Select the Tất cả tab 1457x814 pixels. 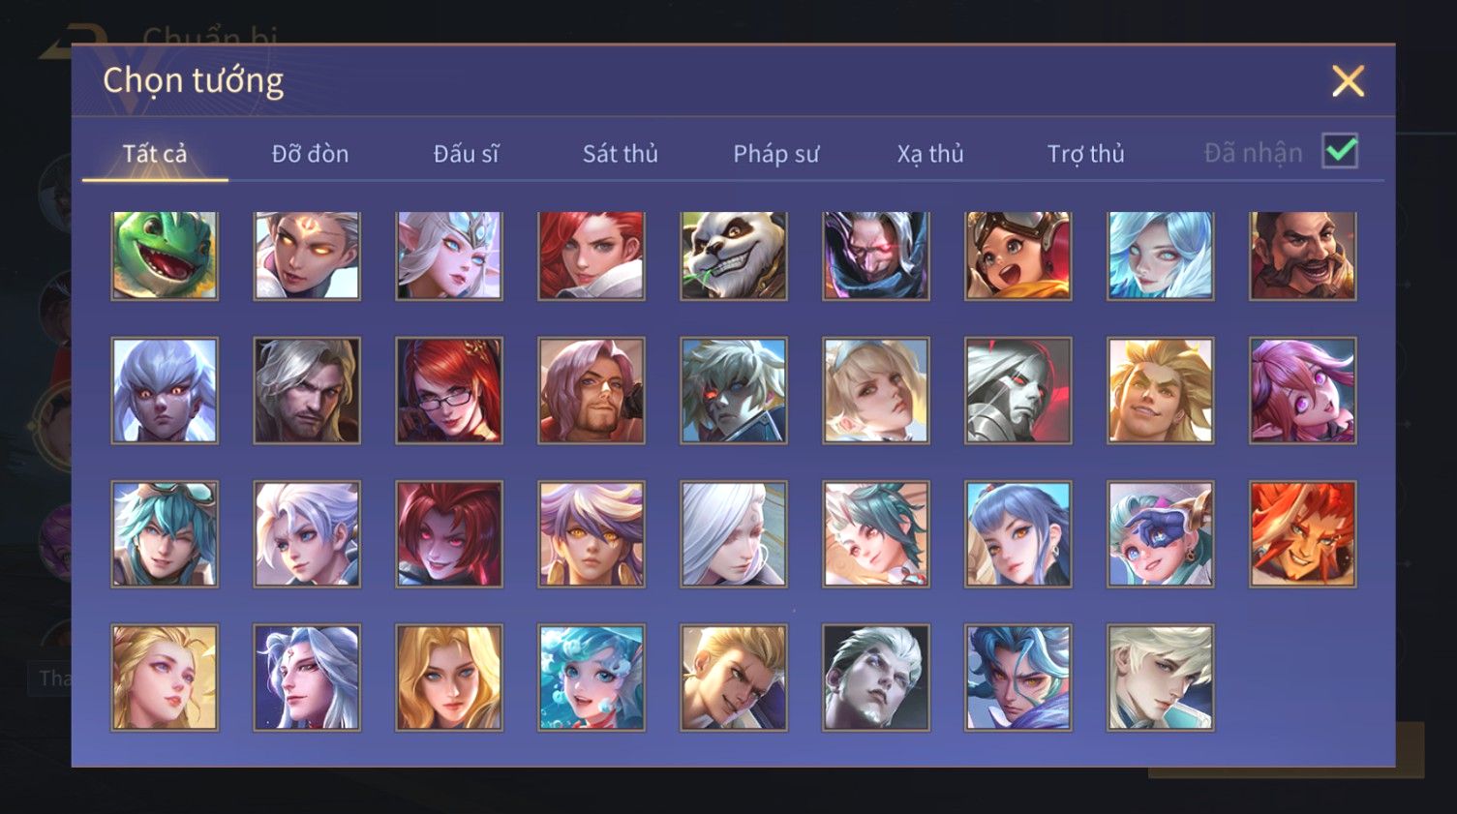point(155,154)
